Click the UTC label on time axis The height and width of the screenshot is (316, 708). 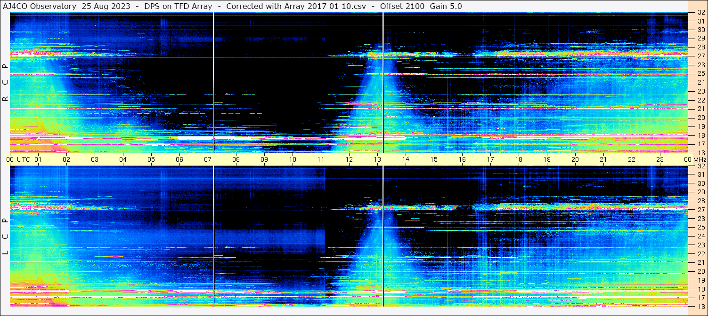click(24, 159)
